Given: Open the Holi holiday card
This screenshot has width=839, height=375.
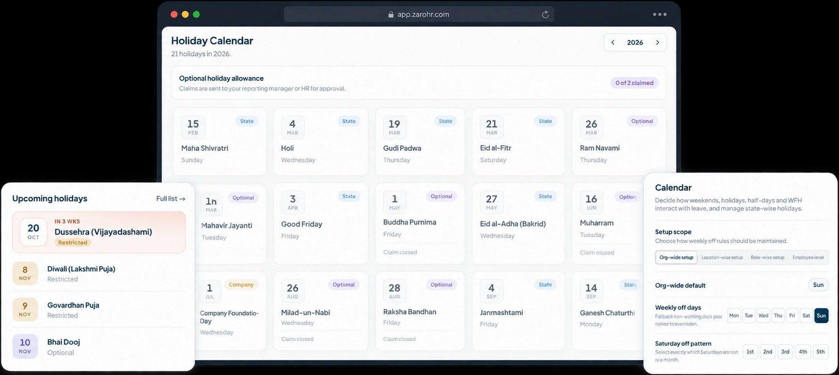Looking at the screenshot, I should pos(320,142).
